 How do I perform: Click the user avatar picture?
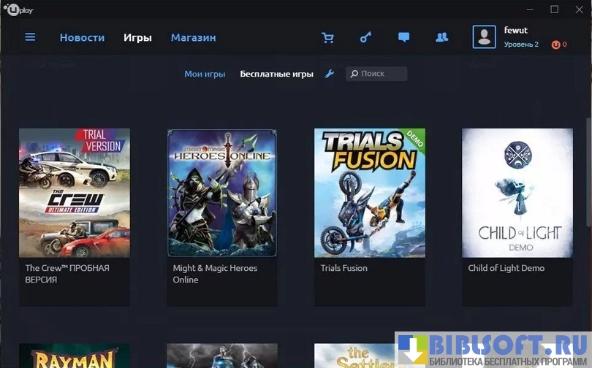pos(484,37)
